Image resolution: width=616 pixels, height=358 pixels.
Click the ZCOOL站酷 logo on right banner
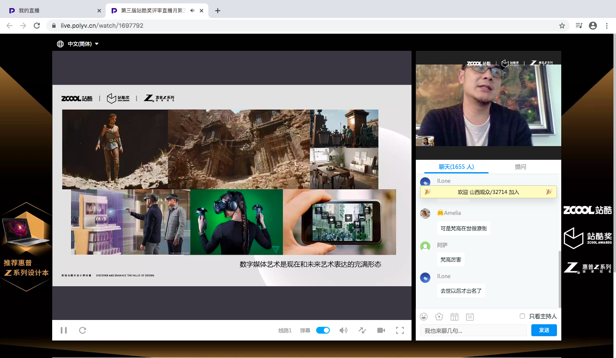click(587, 210)
